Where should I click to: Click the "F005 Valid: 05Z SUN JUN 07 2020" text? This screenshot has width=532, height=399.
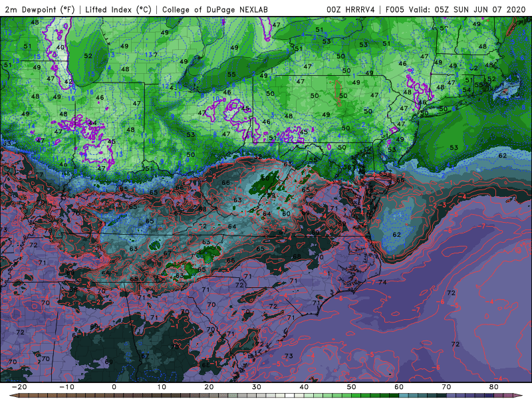tap(456, 9)
